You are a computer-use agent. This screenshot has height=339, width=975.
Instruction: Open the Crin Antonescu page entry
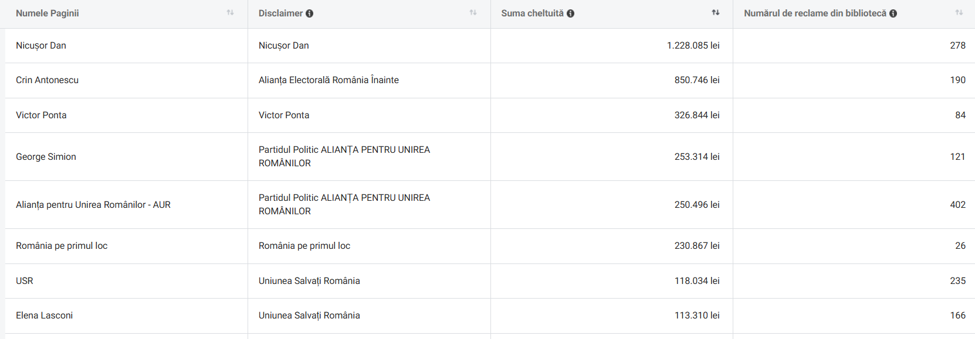(47, 80)
